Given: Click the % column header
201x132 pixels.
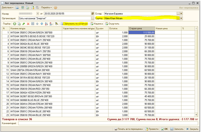Looking at the screenshot, I should 188,29.
